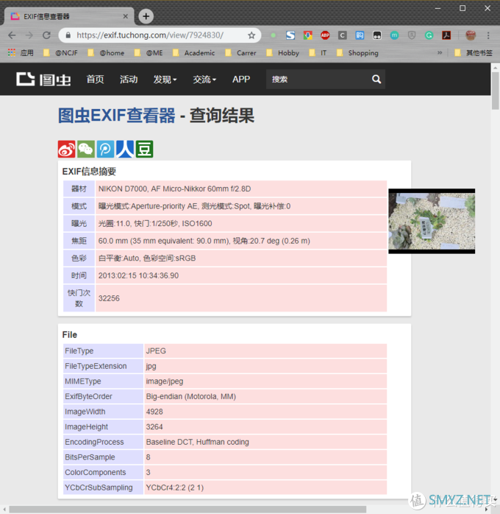Click the succulent photo thumbnail
Viewport: 500px width, 514px height.
432,221
